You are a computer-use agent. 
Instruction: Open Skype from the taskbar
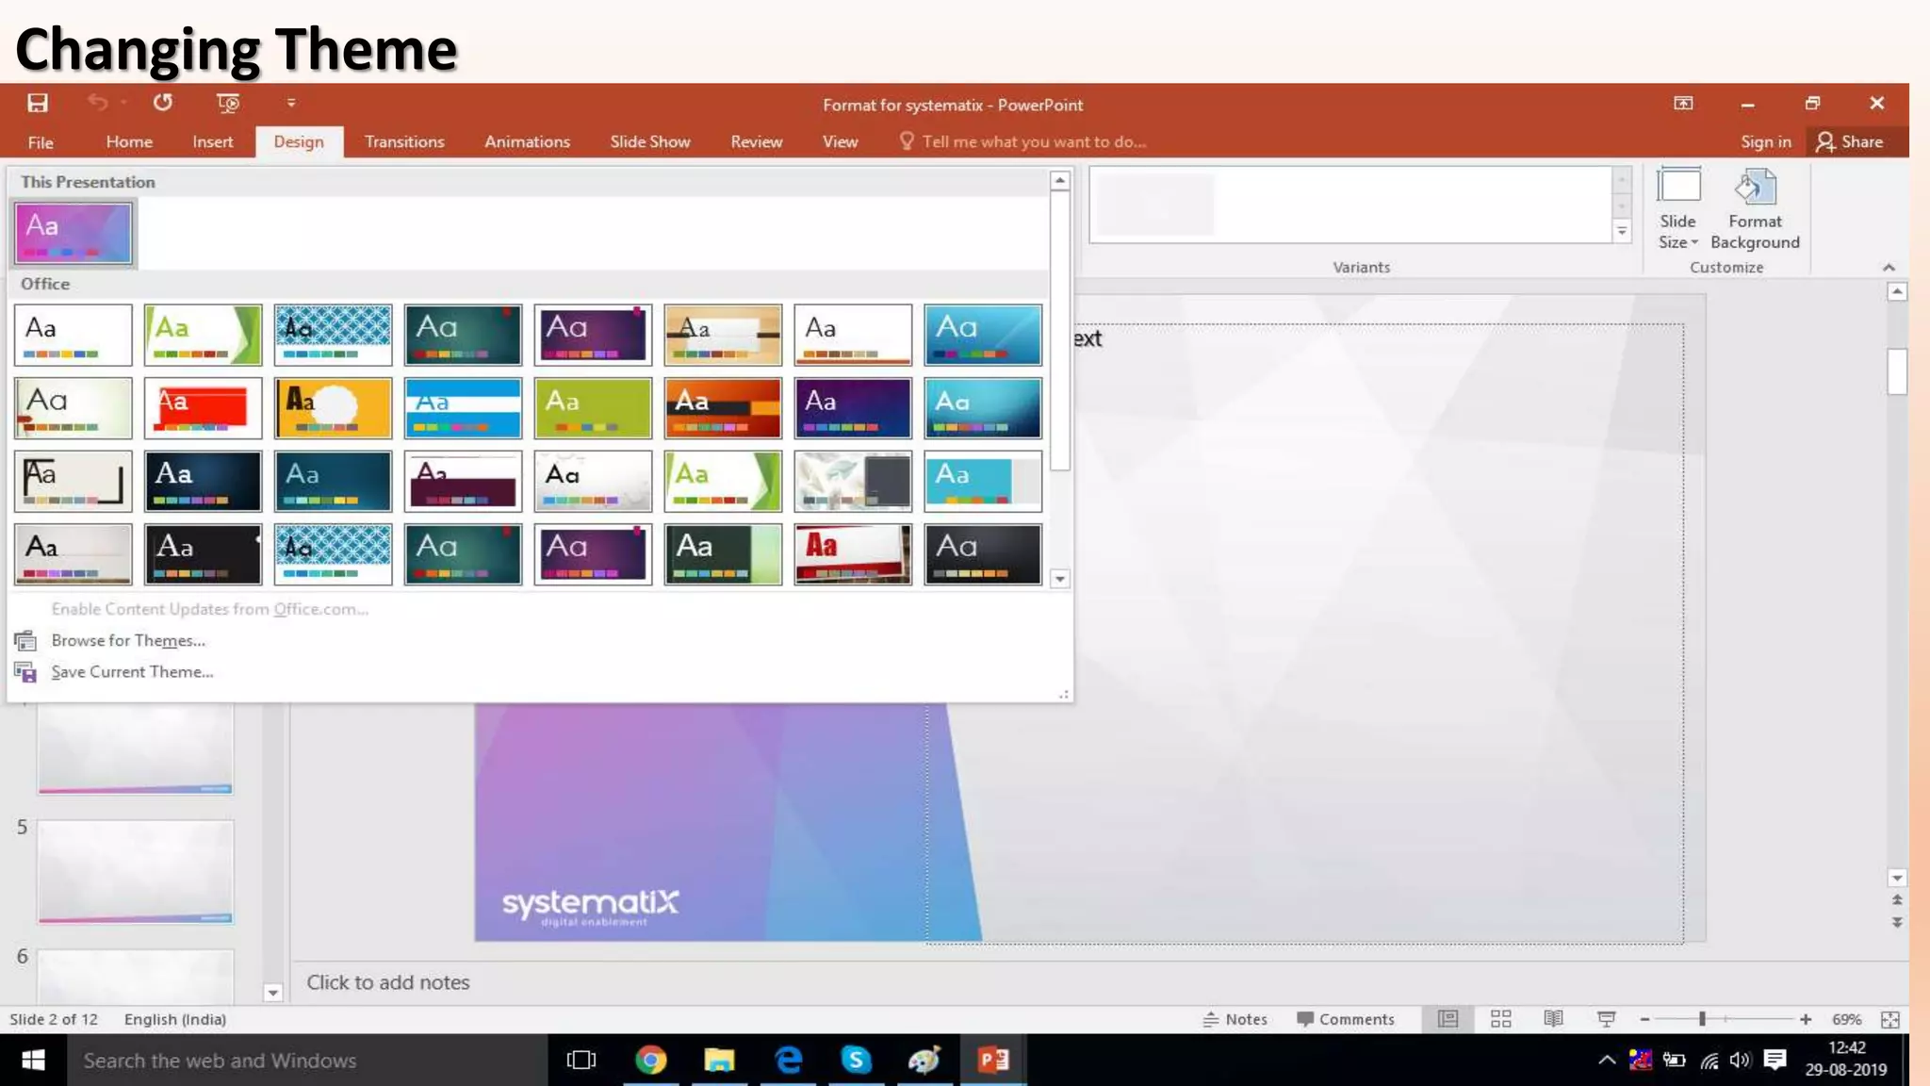click(856, 1061)
